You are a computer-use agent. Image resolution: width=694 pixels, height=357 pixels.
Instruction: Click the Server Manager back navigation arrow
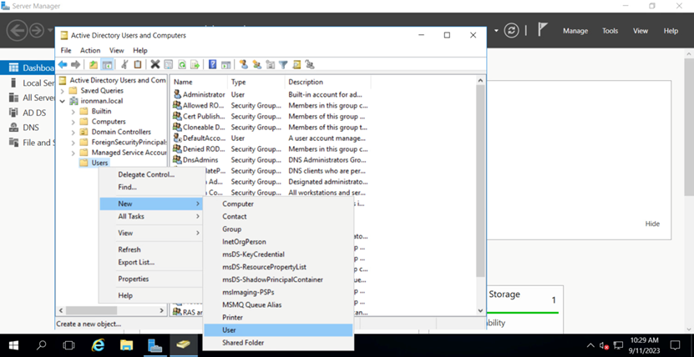coord(17,31)
